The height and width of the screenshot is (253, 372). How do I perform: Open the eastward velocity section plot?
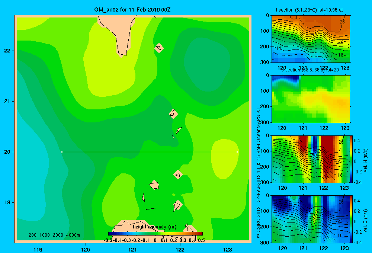click(311, 219)
